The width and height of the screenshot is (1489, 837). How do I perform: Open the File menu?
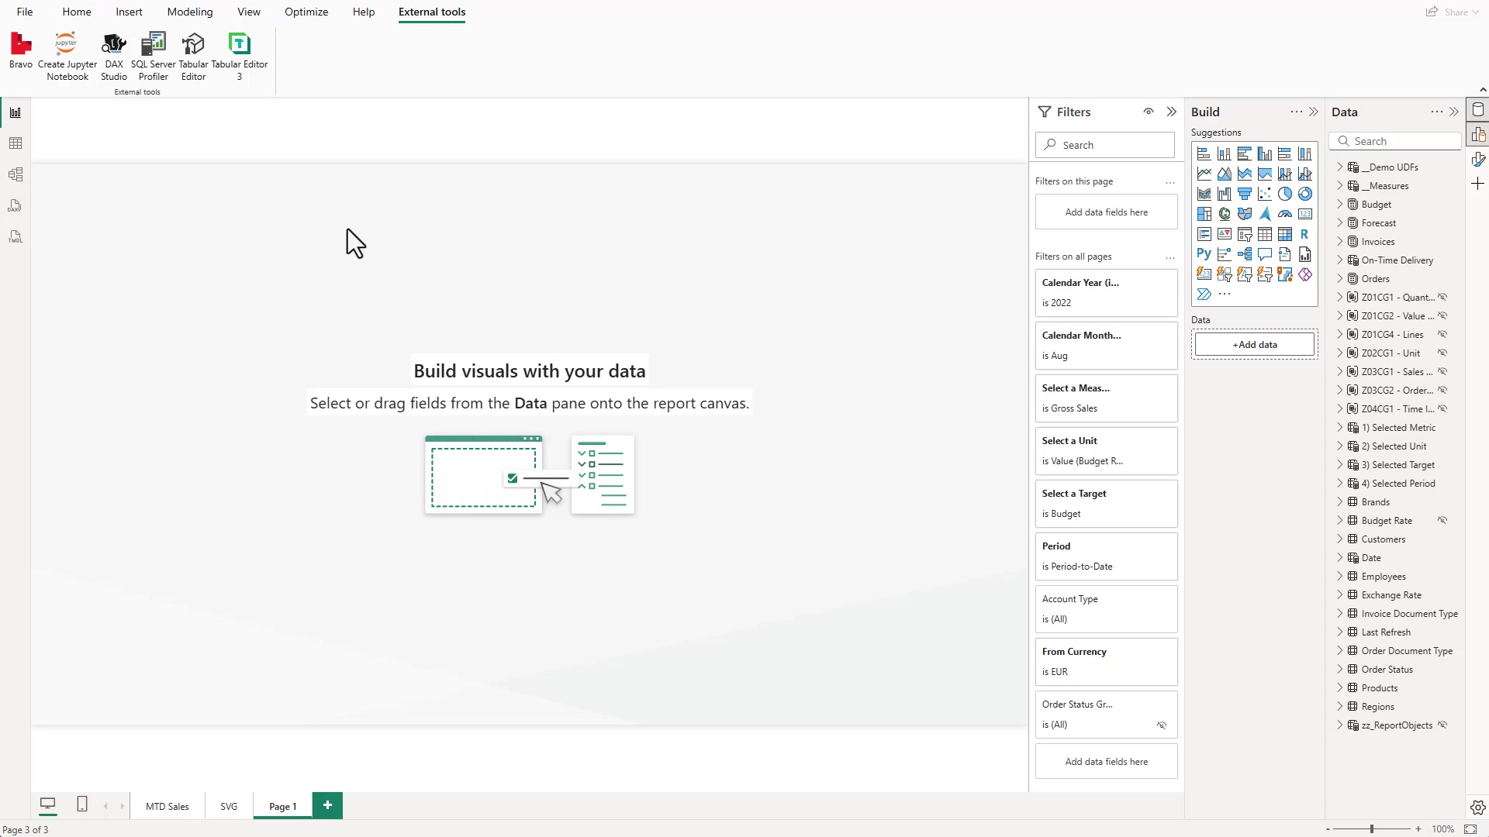[25, 12]
